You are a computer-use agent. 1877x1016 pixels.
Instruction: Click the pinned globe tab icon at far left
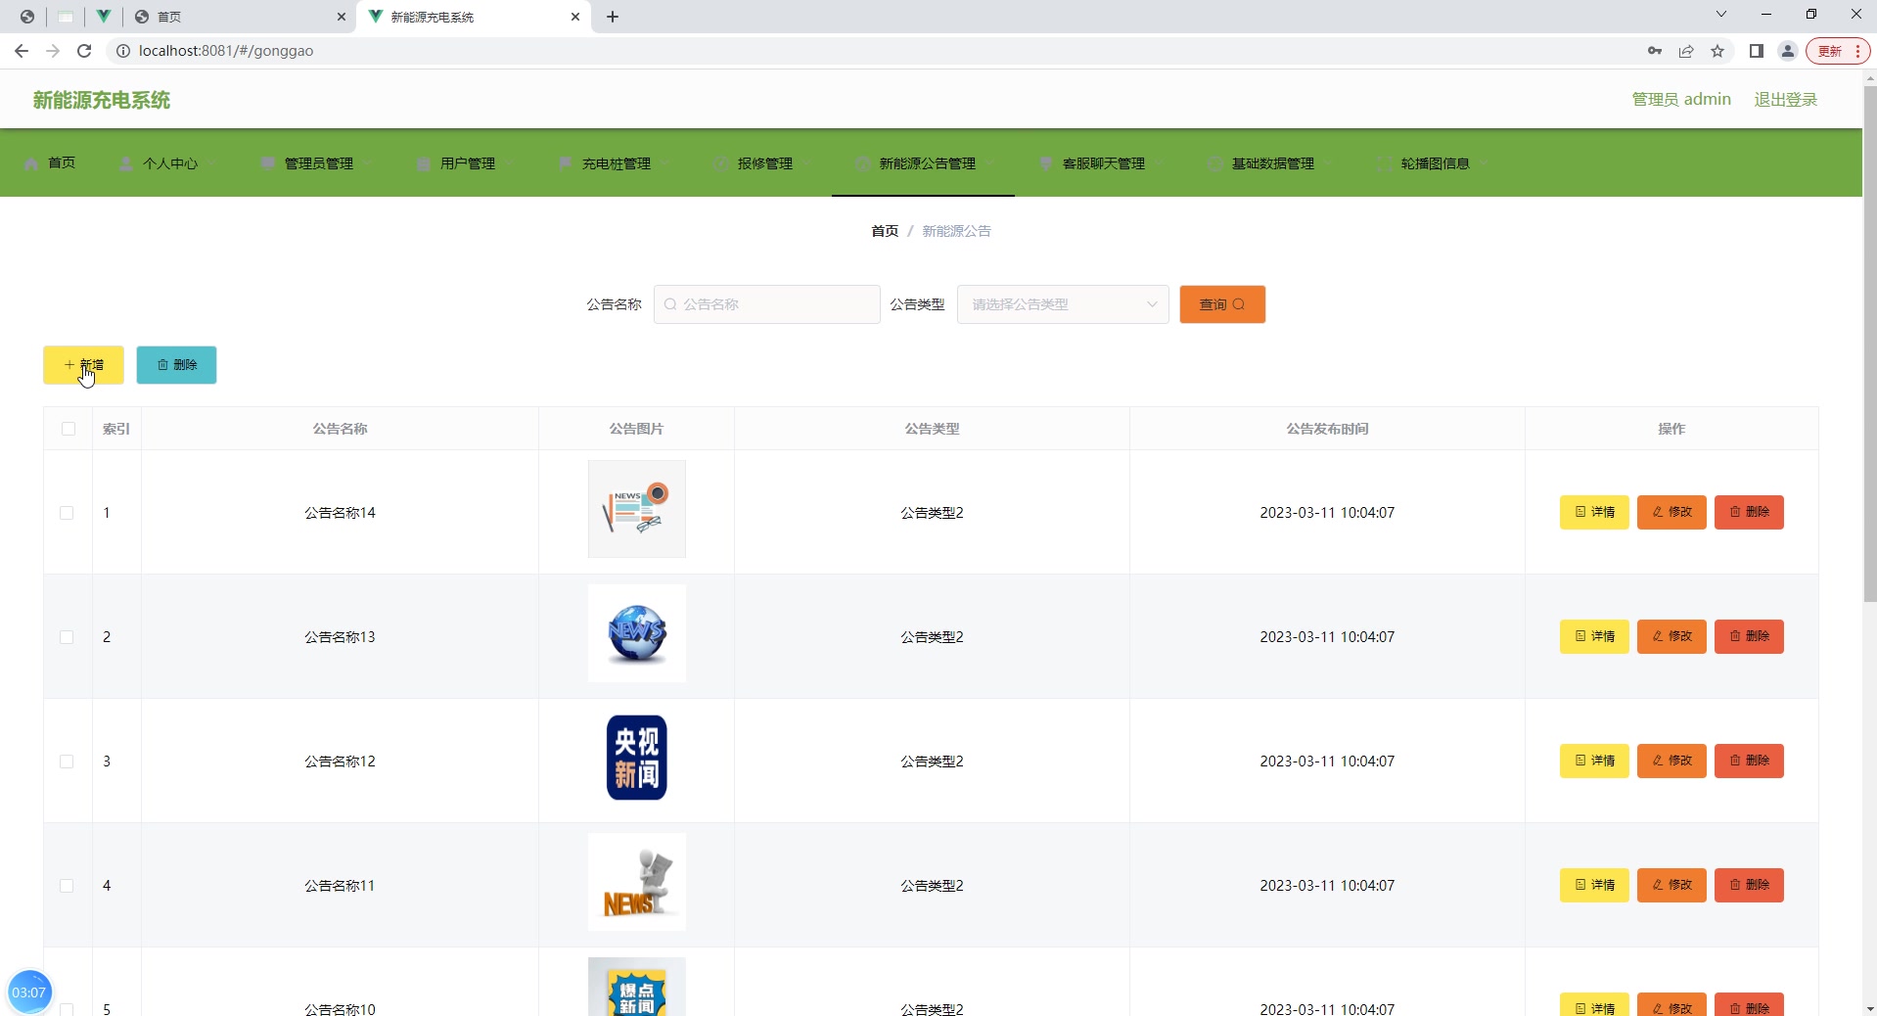[27, 17]
